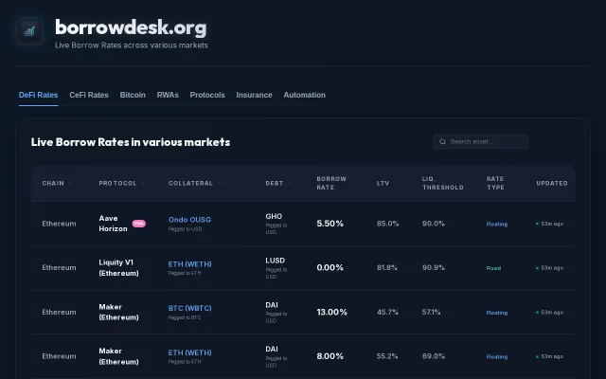Click the LIQ. THRESHOLD column header
The height and width of the screenshot is (379, 606).
(x=442, y=183)
